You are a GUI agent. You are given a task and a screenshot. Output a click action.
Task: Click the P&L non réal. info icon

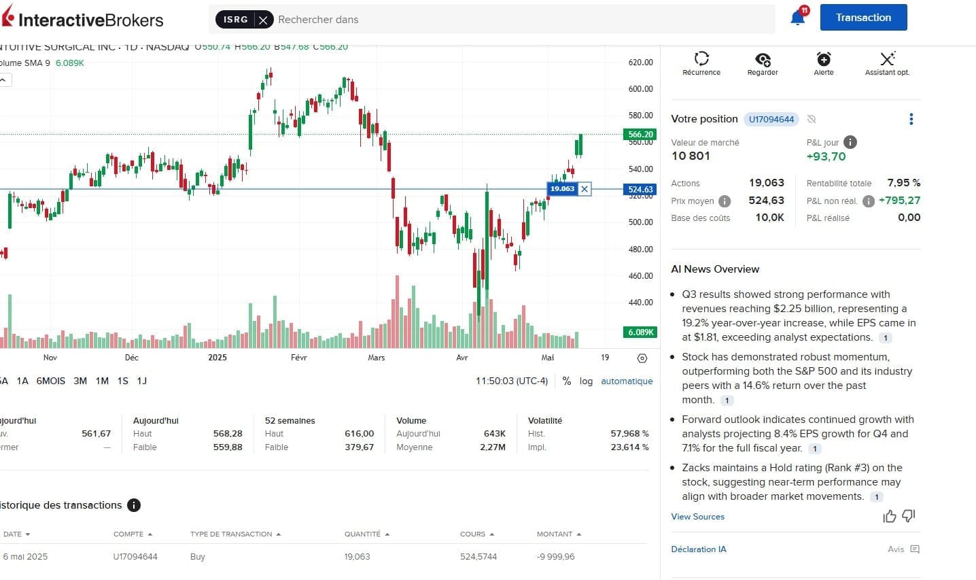(x=868, y=201)
